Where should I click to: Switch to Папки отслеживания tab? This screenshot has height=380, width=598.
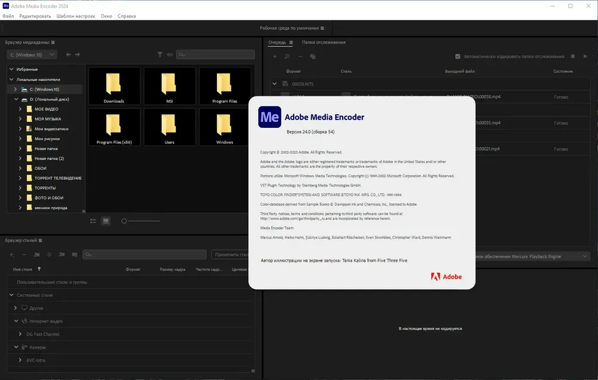(x=324, y=42)
